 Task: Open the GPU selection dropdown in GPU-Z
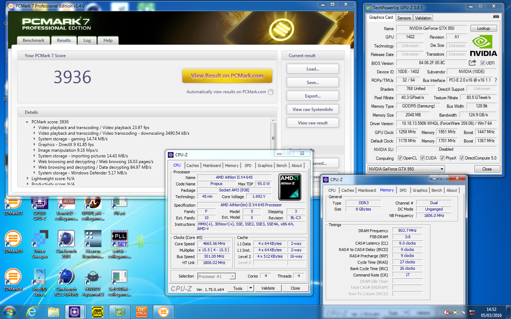point(406,169)
